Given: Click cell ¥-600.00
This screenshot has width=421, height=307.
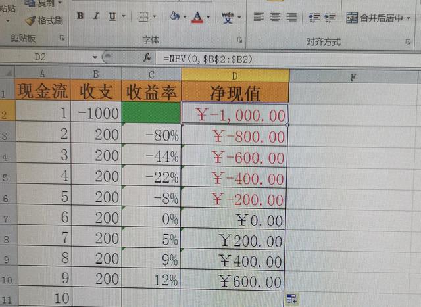Looking at the screenshot, I should (x=234, y=156).
